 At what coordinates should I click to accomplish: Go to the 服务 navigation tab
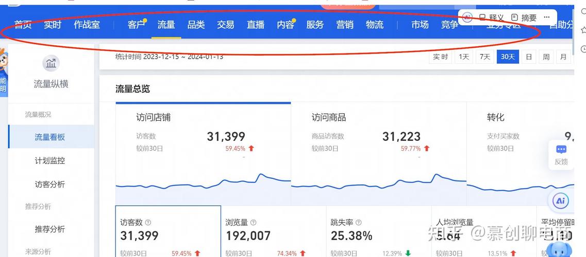point(315,25)
